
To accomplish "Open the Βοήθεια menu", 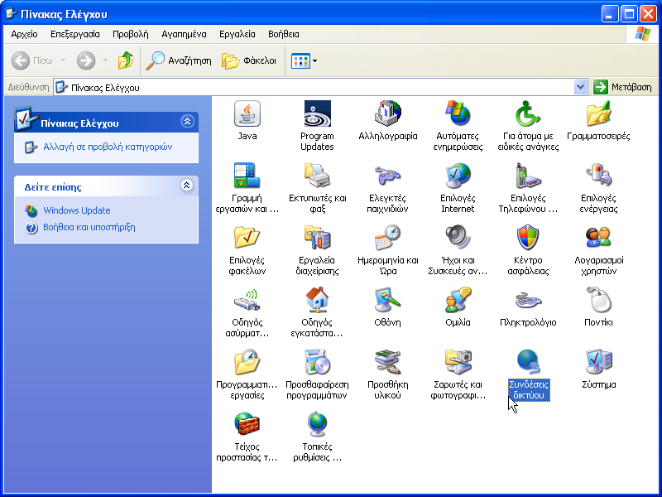I will (x=284, y=34).
